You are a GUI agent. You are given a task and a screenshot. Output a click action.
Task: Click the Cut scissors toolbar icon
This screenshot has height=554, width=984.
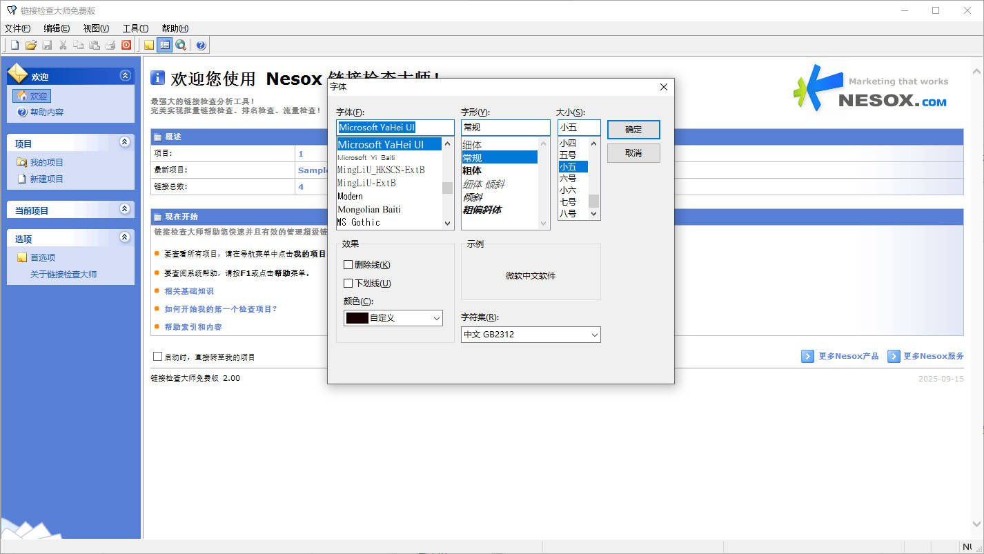63,45
